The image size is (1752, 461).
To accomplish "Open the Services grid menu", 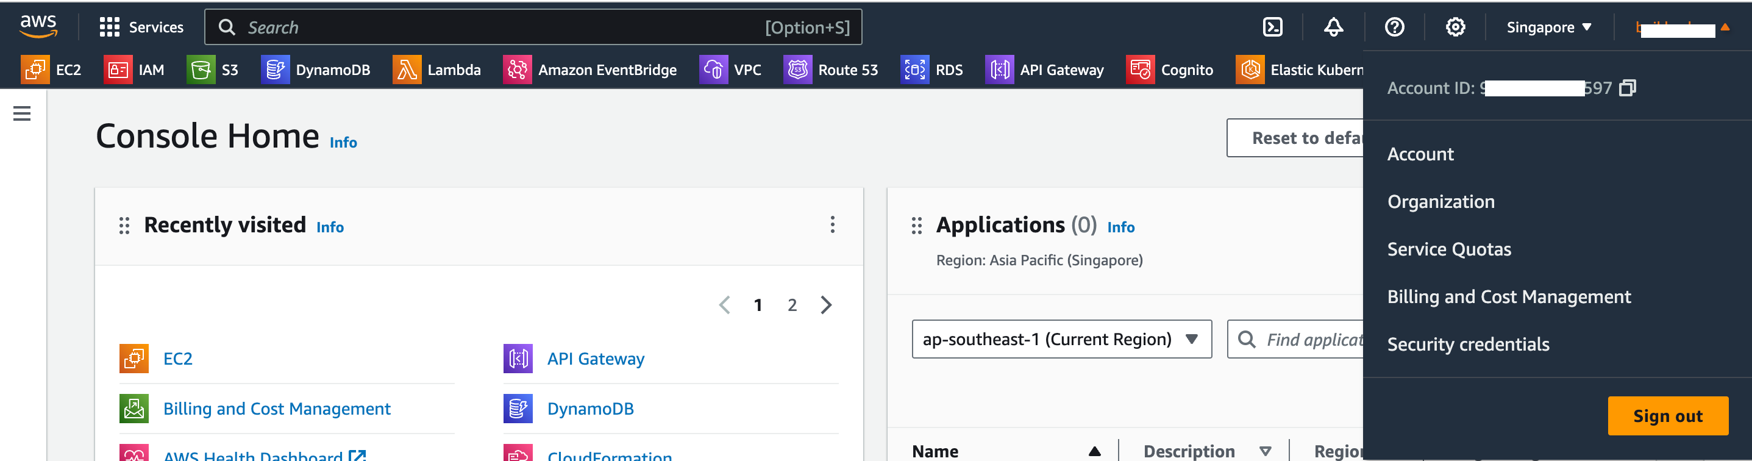I will click(x=141, y=27).
